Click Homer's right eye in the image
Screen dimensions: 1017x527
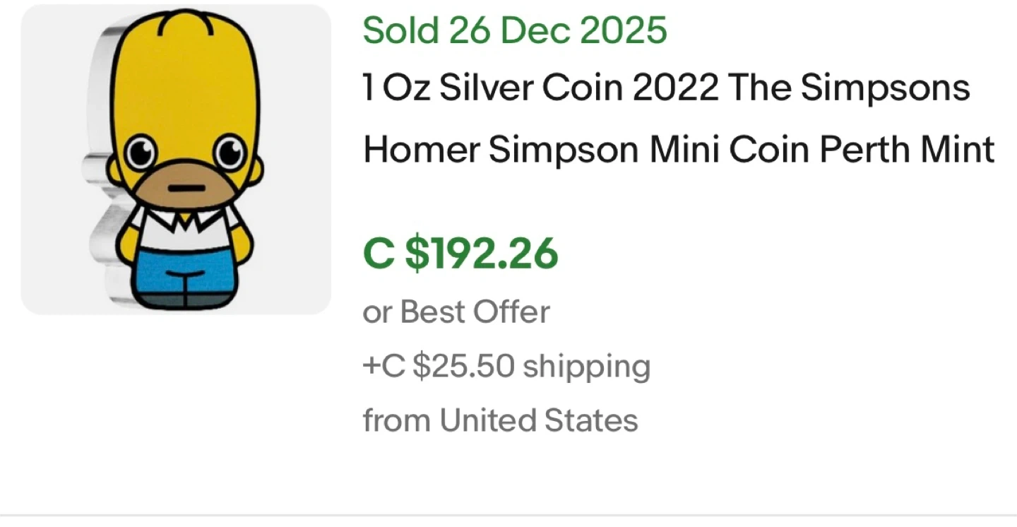tap(230, 152)
